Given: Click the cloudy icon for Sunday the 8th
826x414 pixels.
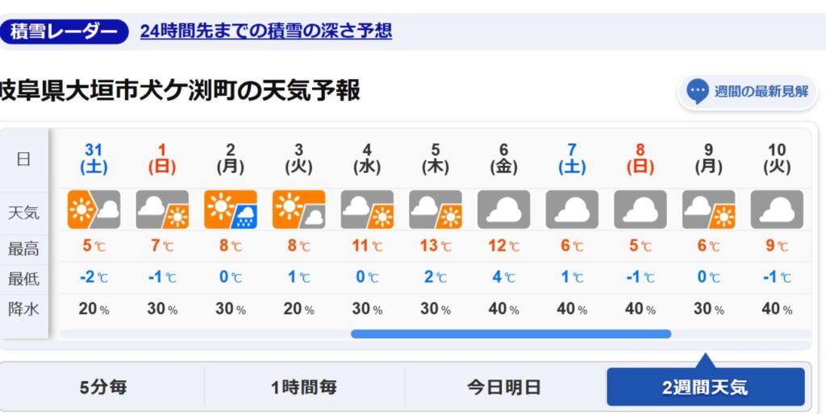Looking at the screenshot, I should 640,209.
